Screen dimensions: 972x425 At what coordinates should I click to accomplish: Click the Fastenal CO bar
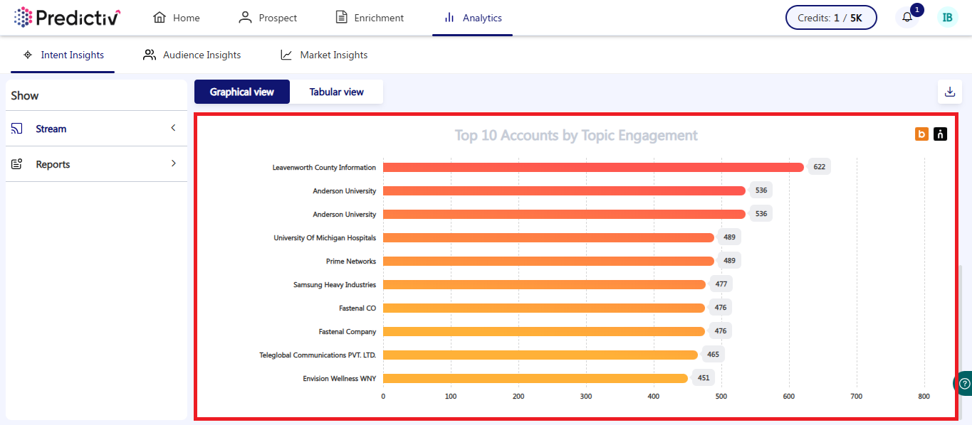pyautogui.click(x=544, y=308)
